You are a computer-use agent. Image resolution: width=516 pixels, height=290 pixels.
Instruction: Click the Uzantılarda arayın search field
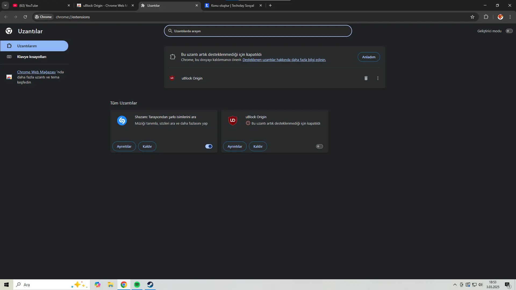(x=258, y=31)
